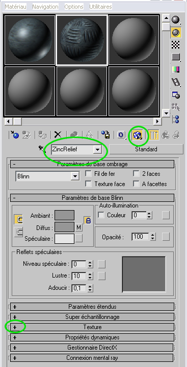Expand the Connexion mental ray rollout
This screenshot has width=187, height=367.
[92, 358]
